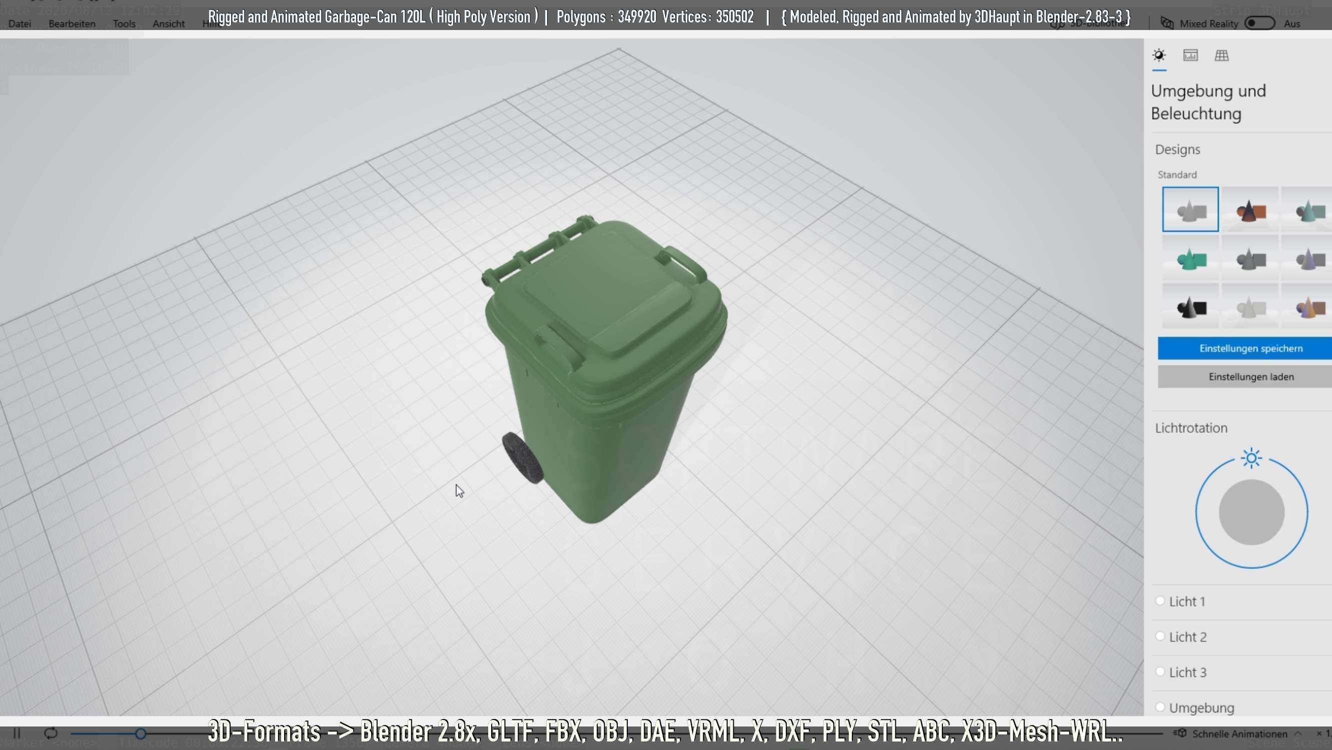Pick the grey-purple design, middle row
This screenshot has width=1332, height=750.
pyautogui.click(x=1307, y=258)
